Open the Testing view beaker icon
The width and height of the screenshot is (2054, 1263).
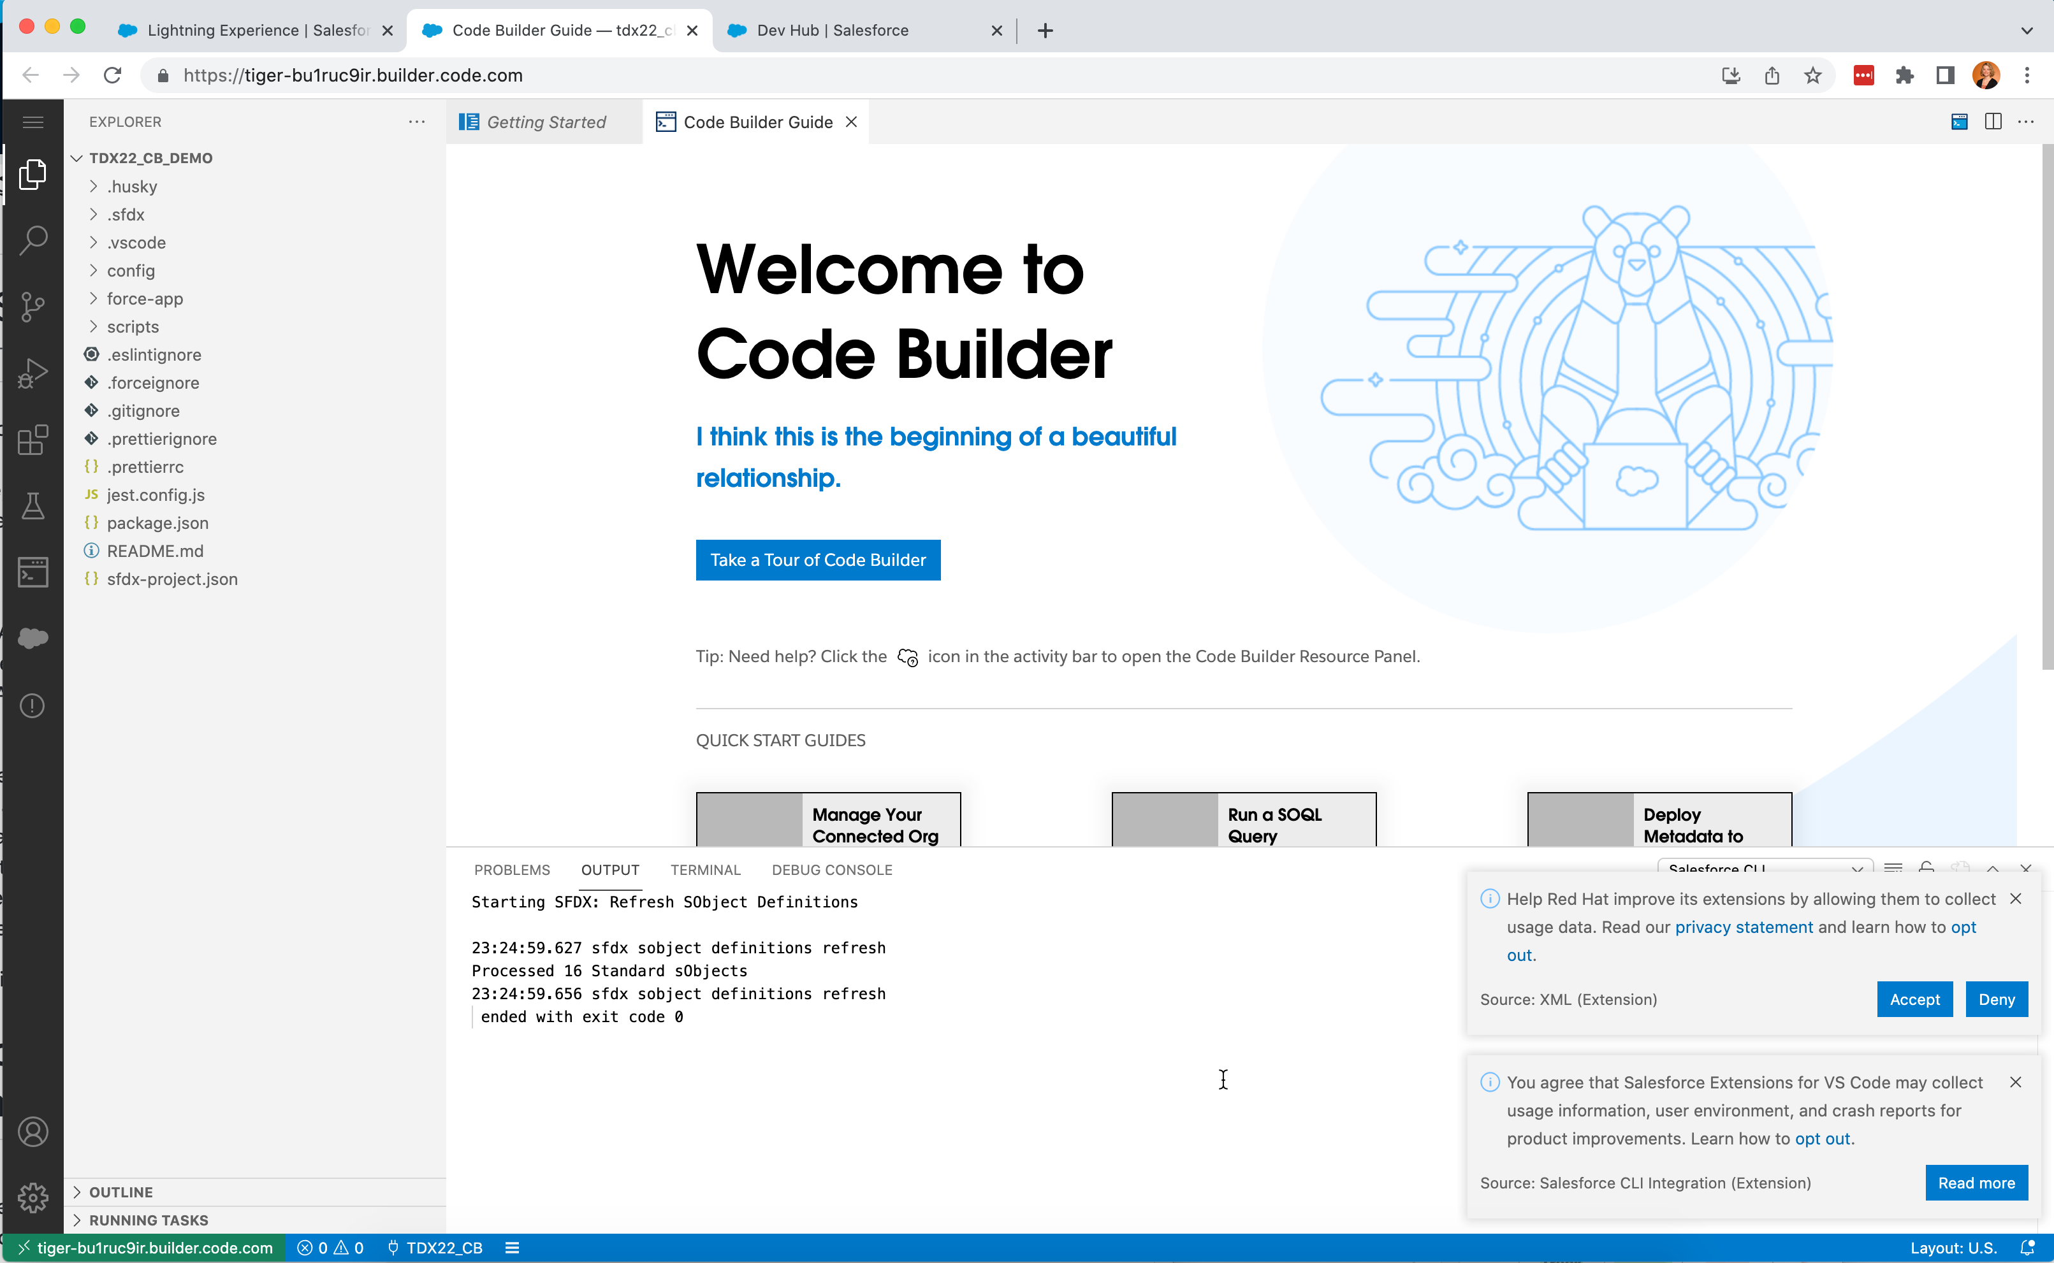coord(33,506)
